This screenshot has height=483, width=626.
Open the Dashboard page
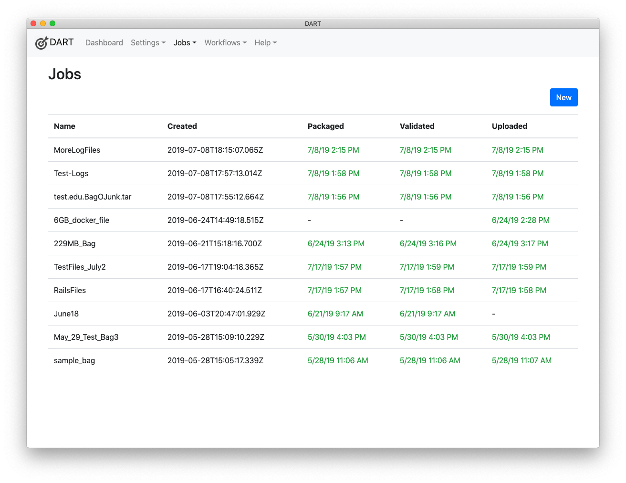pyautogui.click(x=104, y=42)
